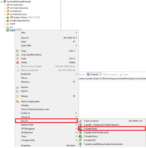Expand the src/main/java tree node
The width and height of the screenshot is (146, 148).
point(5,5)
